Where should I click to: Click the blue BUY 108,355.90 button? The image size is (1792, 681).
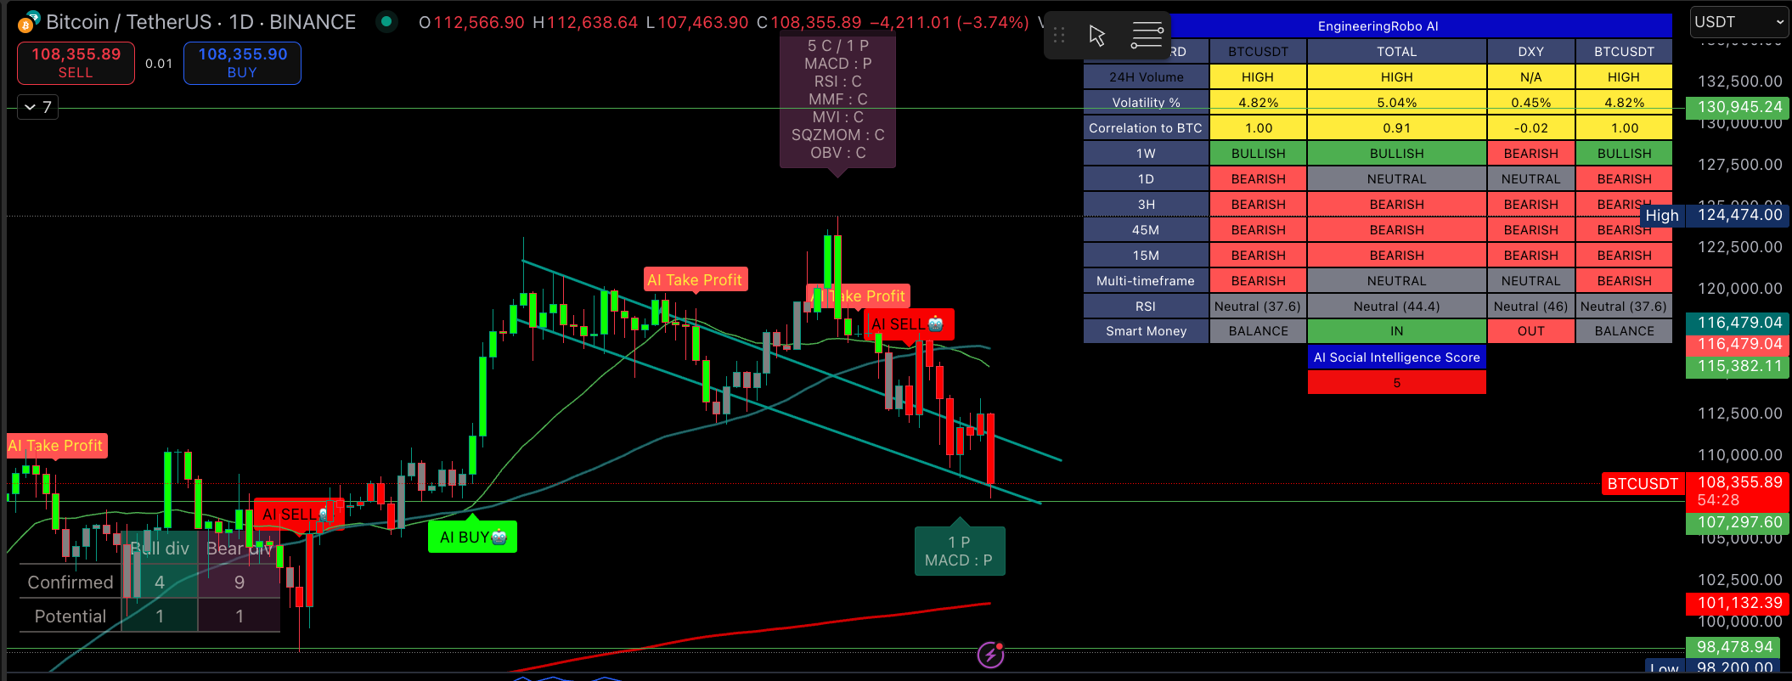click(x=242, y=63)
